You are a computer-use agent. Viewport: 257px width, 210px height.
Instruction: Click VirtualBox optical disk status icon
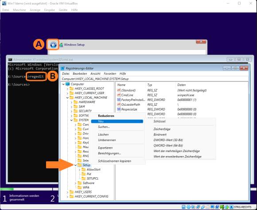point(189,207)
